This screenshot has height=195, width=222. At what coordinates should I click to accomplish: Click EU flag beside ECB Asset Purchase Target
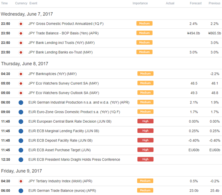click(x=21, y=150)
